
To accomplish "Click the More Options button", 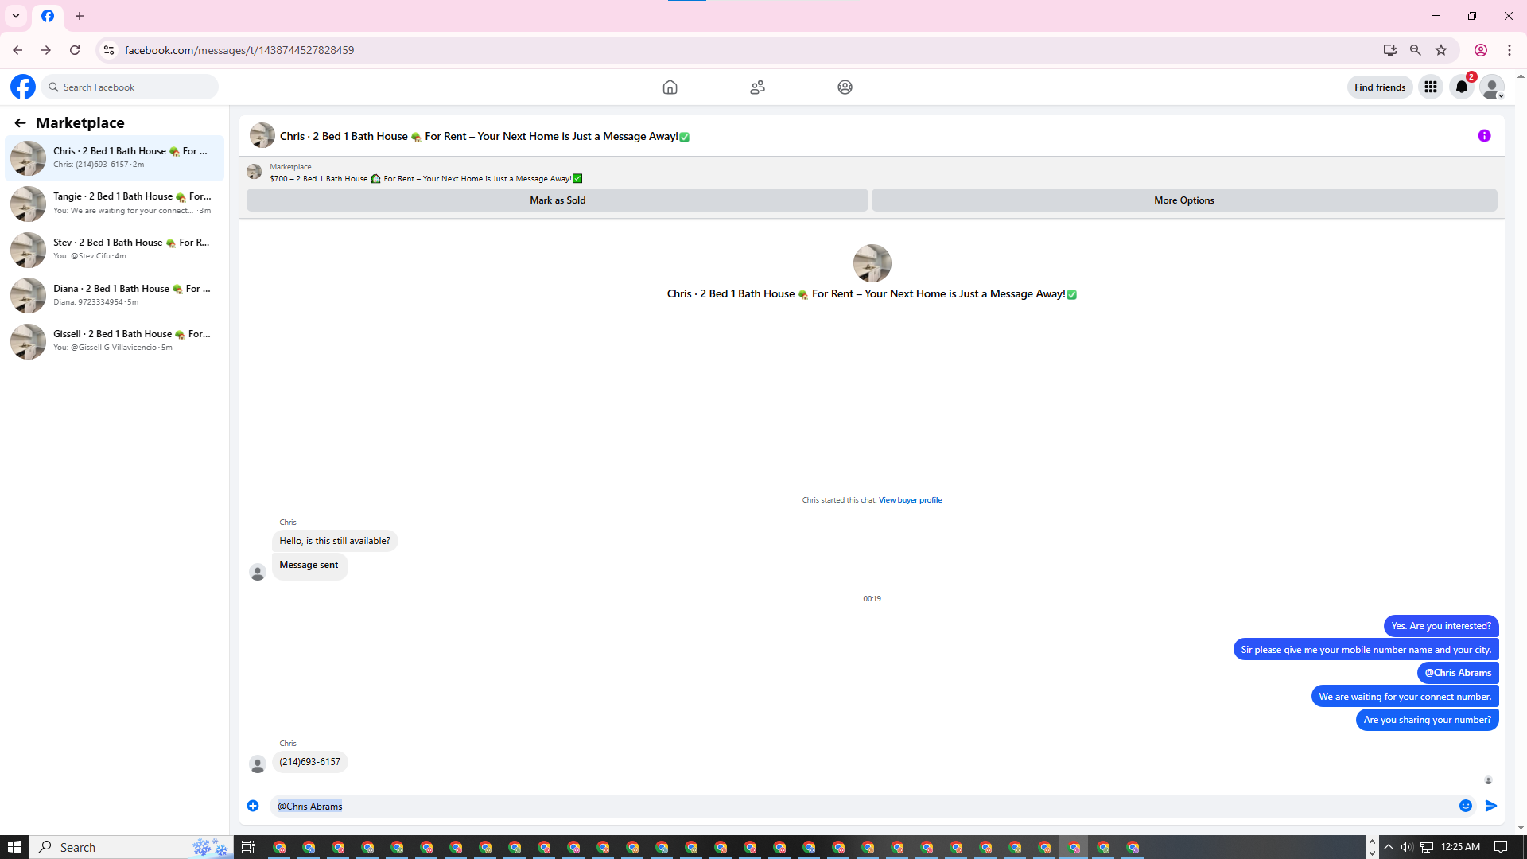I will tap(1183, 200).
